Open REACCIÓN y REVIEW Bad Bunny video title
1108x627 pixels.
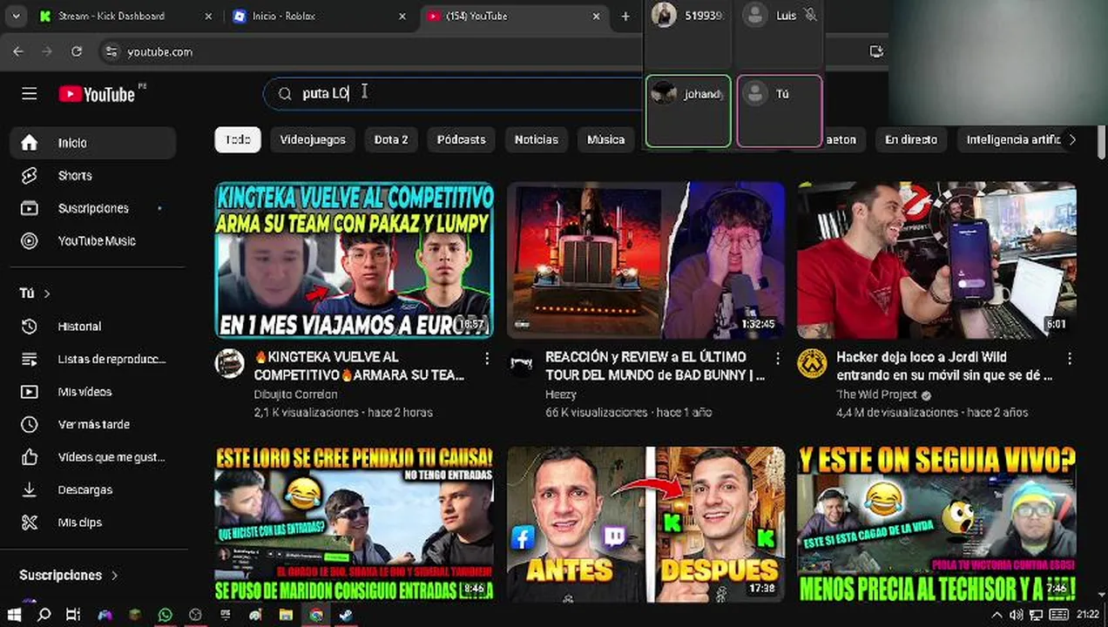655,366
